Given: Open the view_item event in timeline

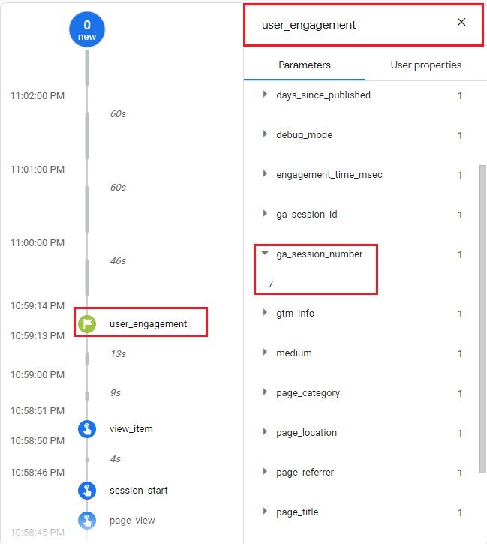Looking at the screenshot, I should (131, 429).
